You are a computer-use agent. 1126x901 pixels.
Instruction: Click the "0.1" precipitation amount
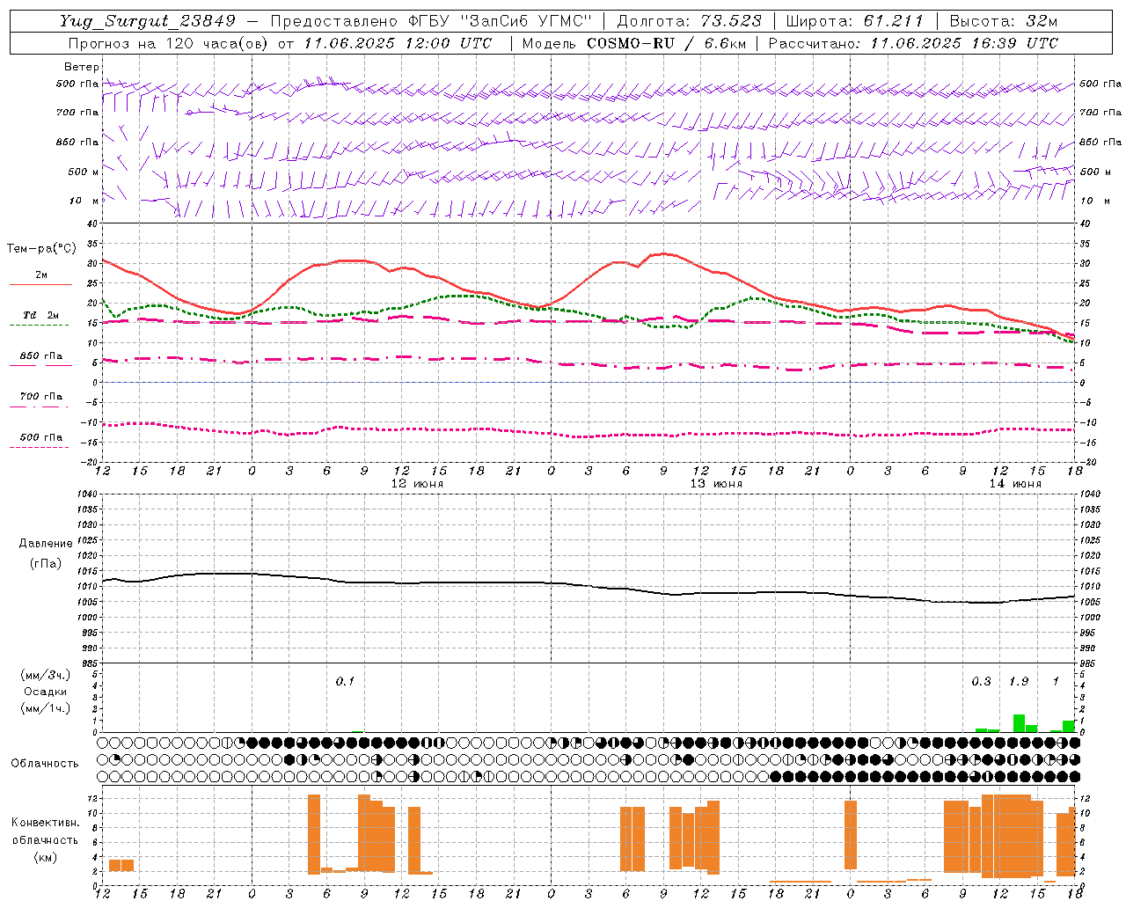click(345, 681)
